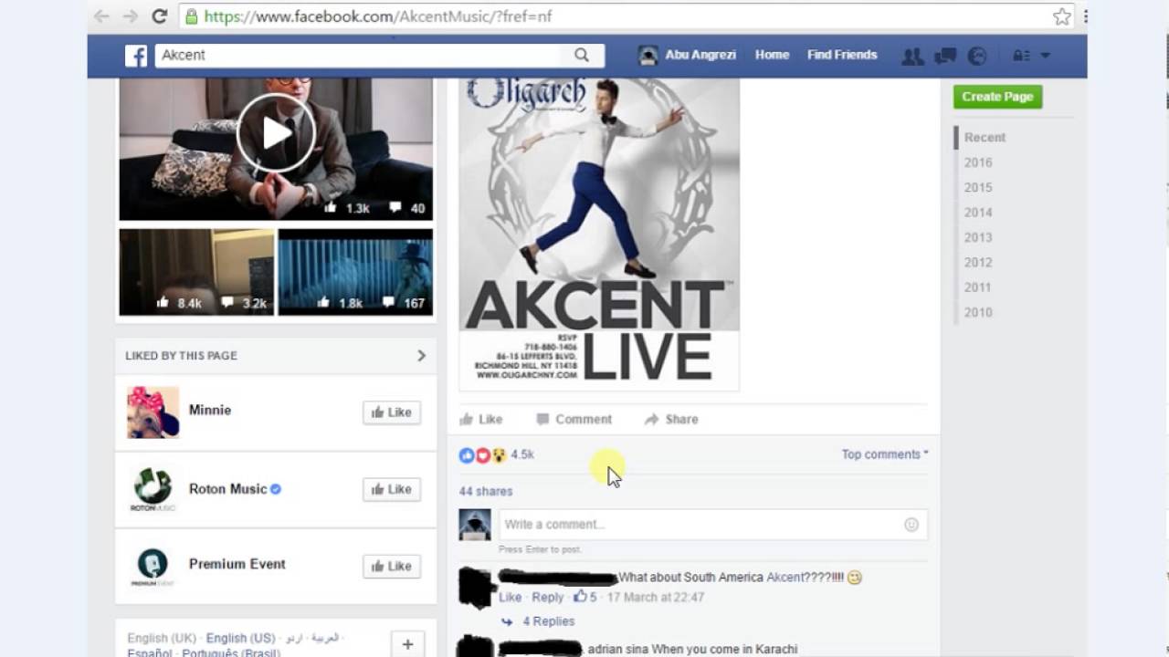Jump to 2014 in timeline
1169x657 pixels.
tap(978, 212)
